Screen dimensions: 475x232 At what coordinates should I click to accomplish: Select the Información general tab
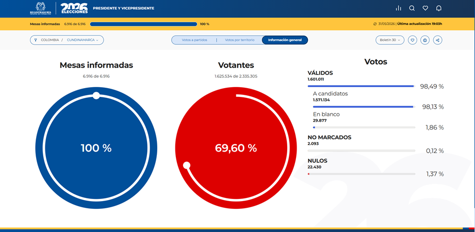pyautogui.click(x=285, y=40)
